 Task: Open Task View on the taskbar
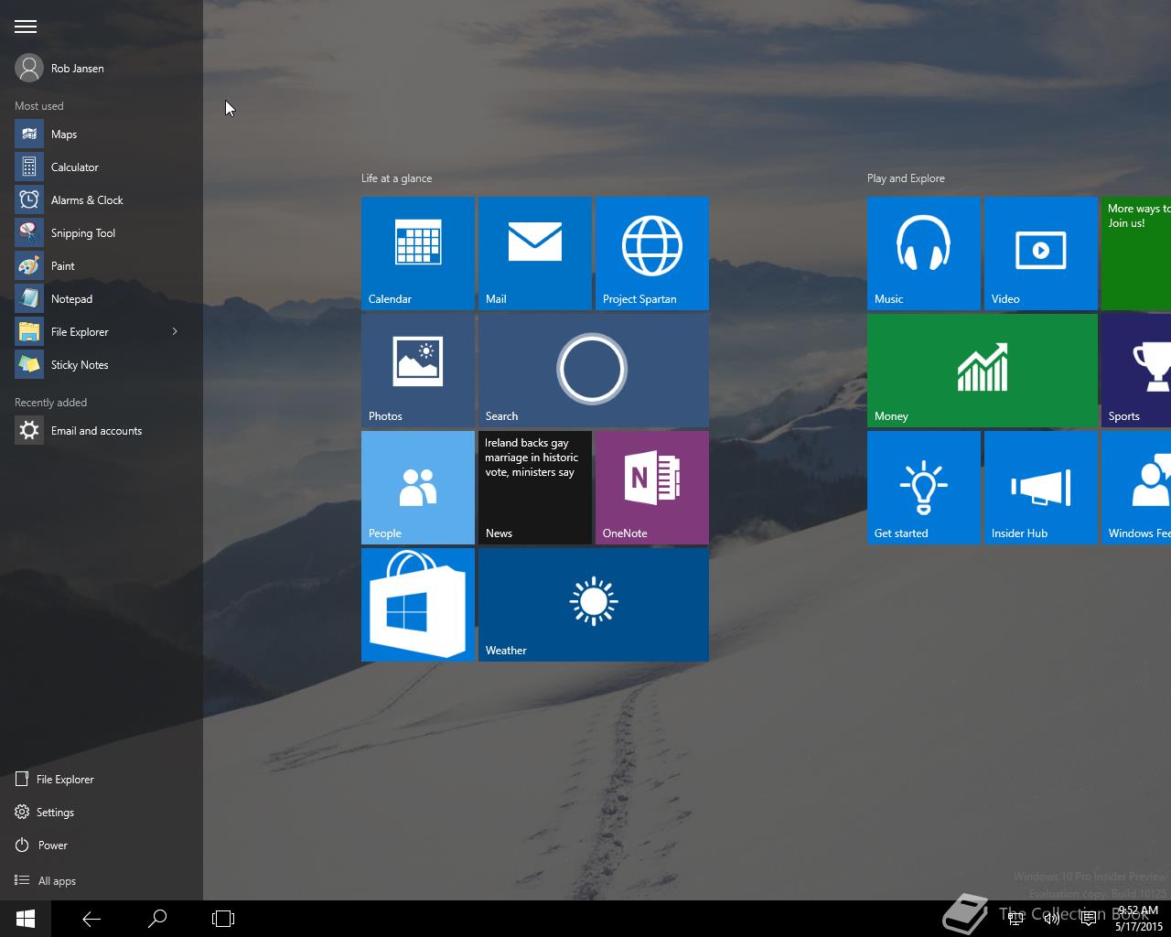(x=223, y=919)
